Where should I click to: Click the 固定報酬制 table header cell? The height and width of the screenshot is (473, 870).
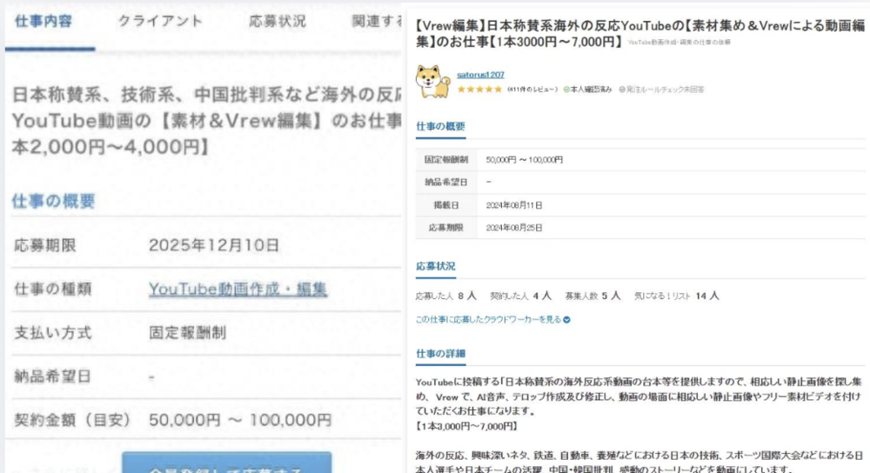click(446, 160)
